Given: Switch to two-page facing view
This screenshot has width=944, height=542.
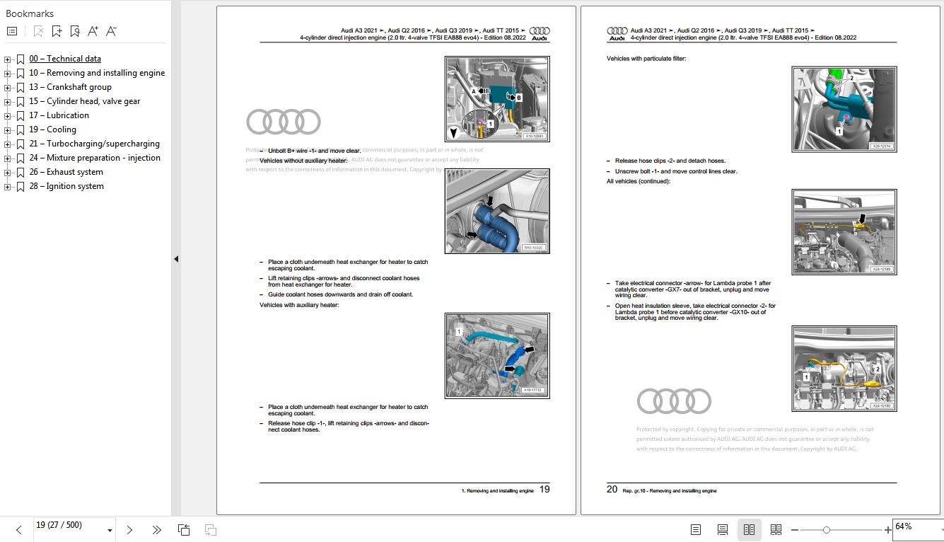Looking at the screenshot, I should (x=749, y=529).
